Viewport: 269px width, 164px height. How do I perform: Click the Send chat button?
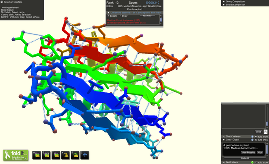(258, 132)
